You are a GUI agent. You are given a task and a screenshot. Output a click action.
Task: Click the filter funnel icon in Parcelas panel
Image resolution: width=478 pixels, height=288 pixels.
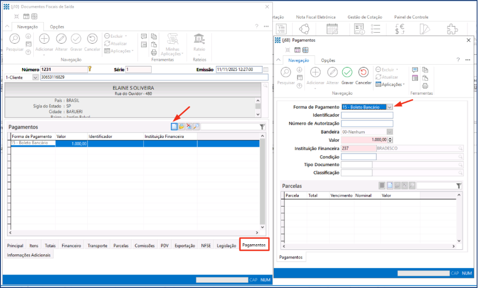(459, 186)
